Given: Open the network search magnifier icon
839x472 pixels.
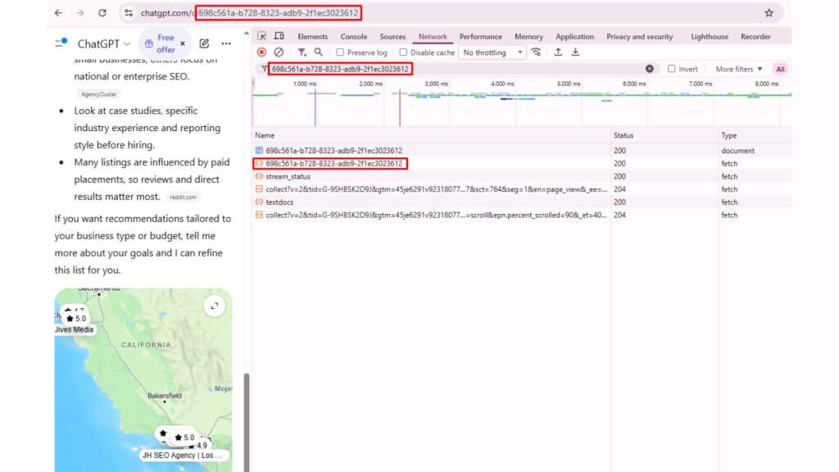Looking at the screenshot, I should tap(319, 52).
